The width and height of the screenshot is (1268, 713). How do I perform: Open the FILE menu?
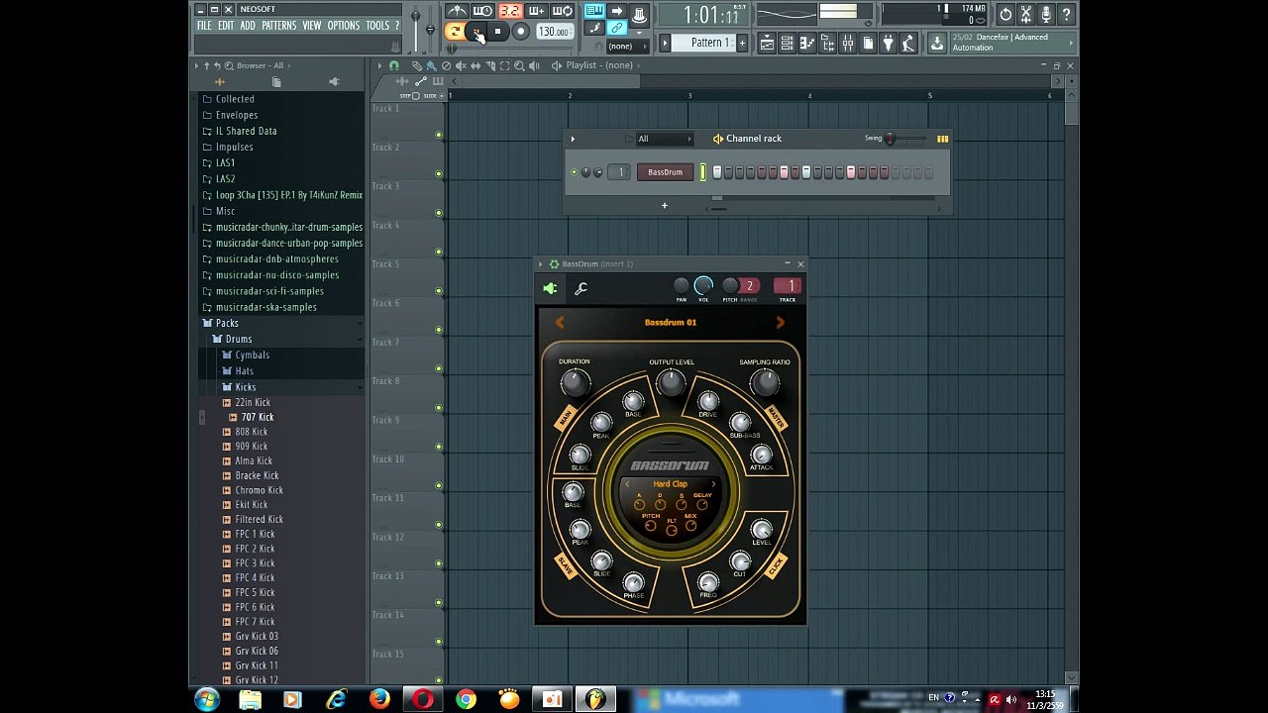204,26
